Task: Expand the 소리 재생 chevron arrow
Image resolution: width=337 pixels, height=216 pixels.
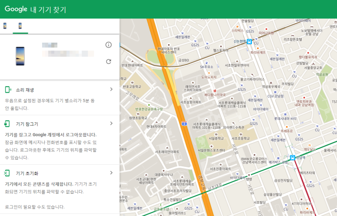Action: click(111, 89)
